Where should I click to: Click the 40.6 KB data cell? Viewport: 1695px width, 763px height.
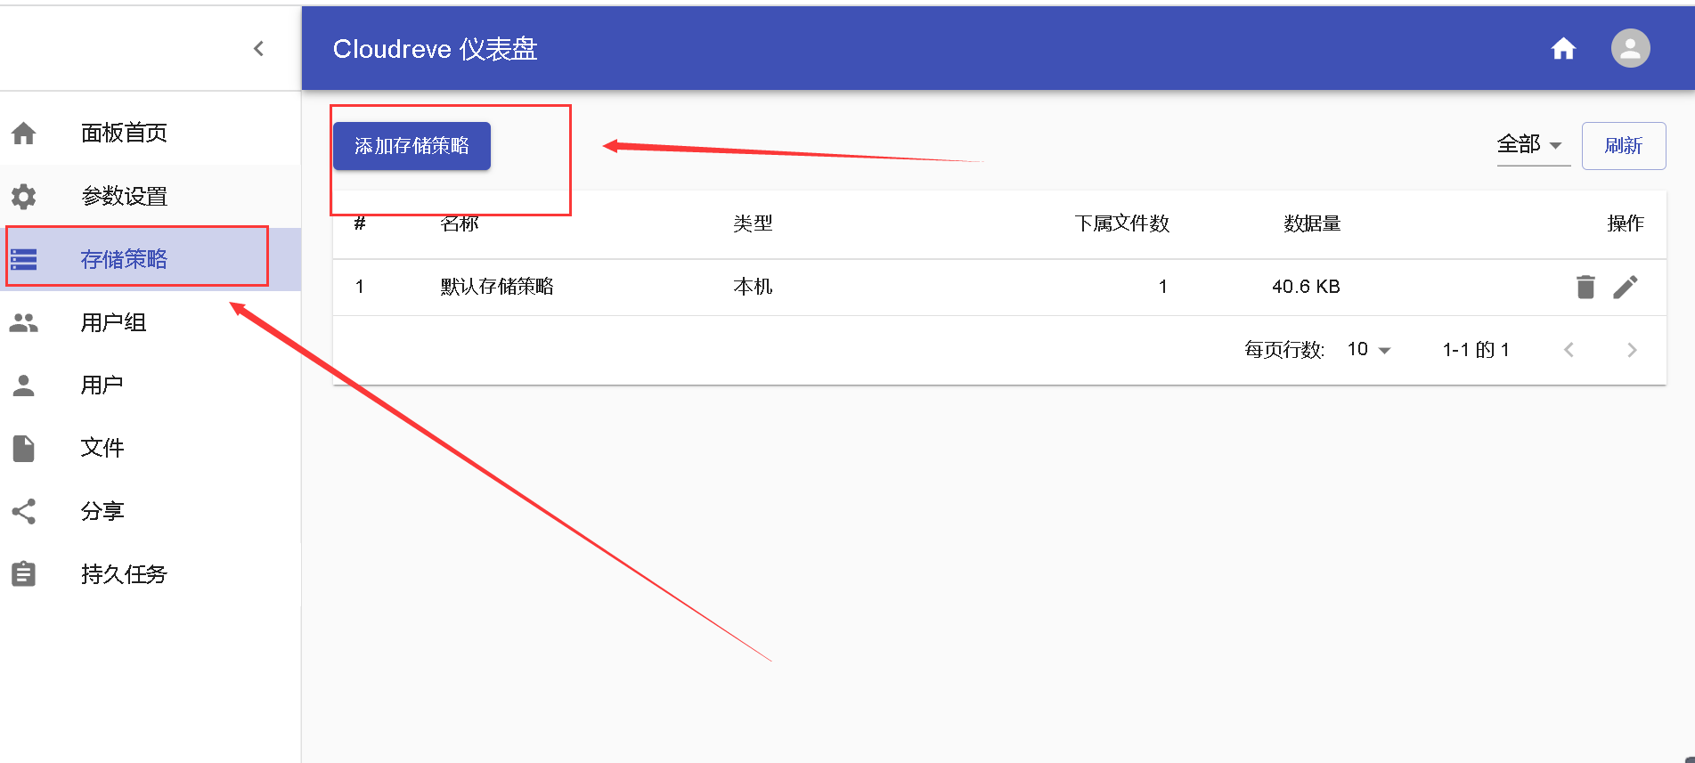pos(1306,287)
